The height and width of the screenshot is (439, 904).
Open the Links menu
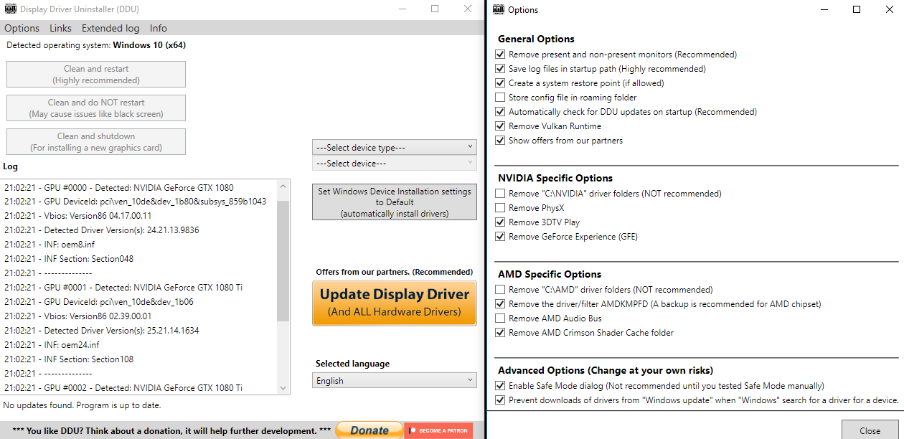pos(61,28)
